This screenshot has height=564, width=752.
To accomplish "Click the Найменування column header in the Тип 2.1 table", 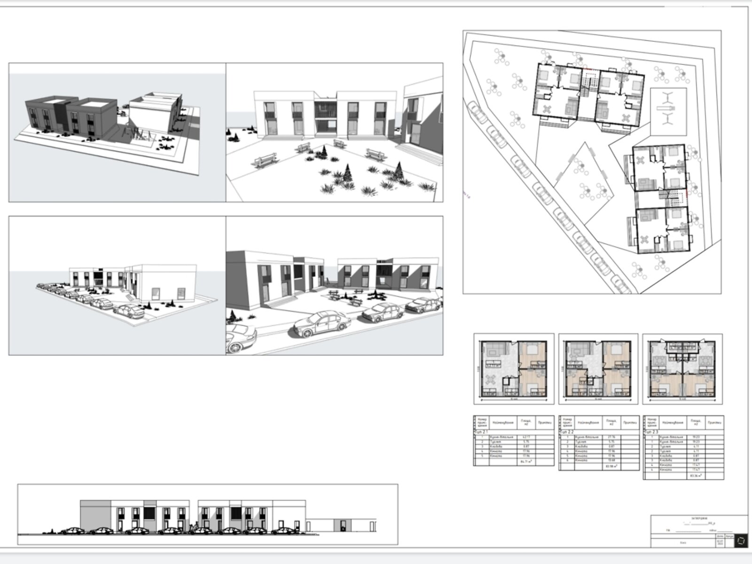I will point(502,423).
